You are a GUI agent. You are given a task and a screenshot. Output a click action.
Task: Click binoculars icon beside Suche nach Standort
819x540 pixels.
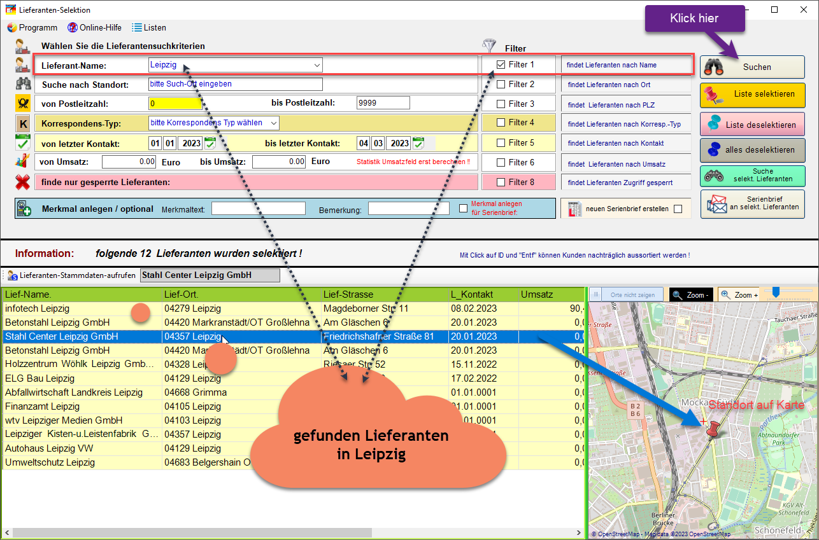click(x=23, y=83)
